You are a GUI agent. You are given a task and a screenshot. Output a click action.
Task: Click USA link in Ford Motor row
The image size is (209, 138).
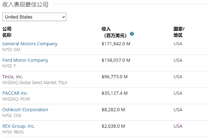coord(178,60)
